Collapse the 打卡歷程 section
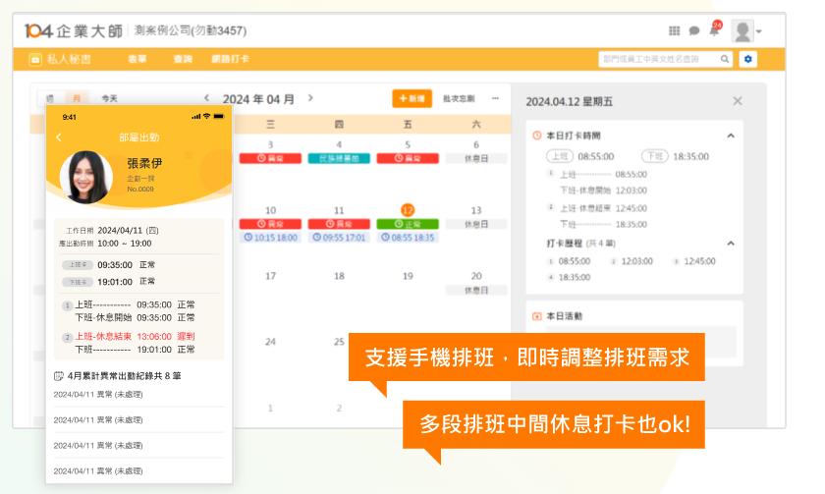The width and height of the screenshot is (825, 494). pyautogui.click(x=731, y=243)
